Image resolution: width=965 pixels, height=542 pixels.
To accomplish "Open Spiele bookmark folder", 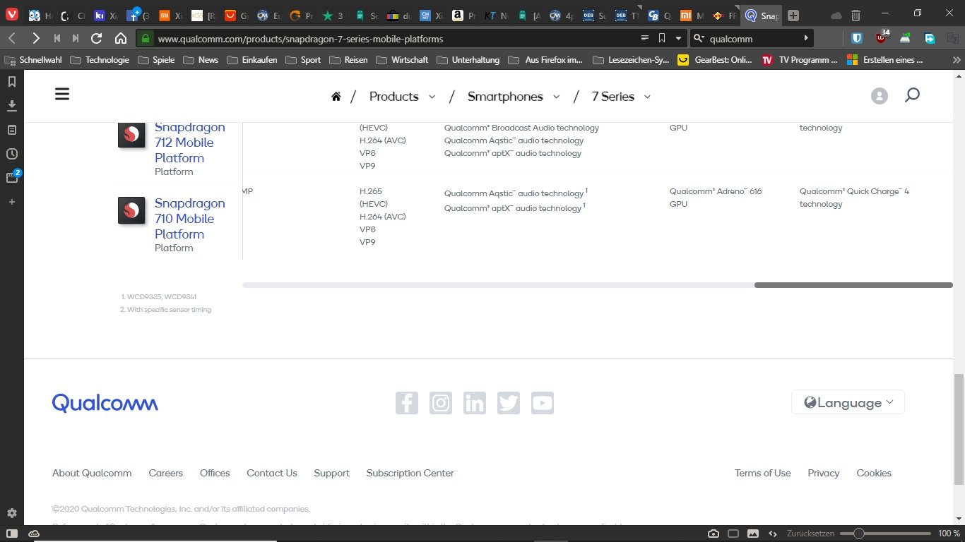I will click(156, 60).
